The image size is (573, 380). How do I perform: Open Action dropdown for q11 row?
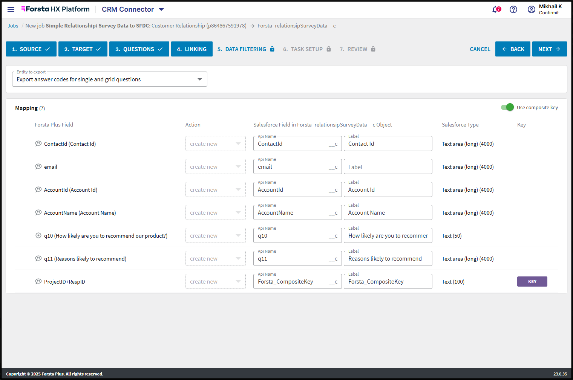216,258
